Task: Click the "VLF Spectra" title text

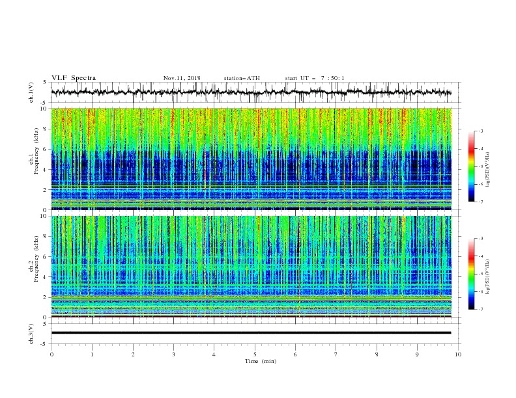Action: click(x=74, y=78)
